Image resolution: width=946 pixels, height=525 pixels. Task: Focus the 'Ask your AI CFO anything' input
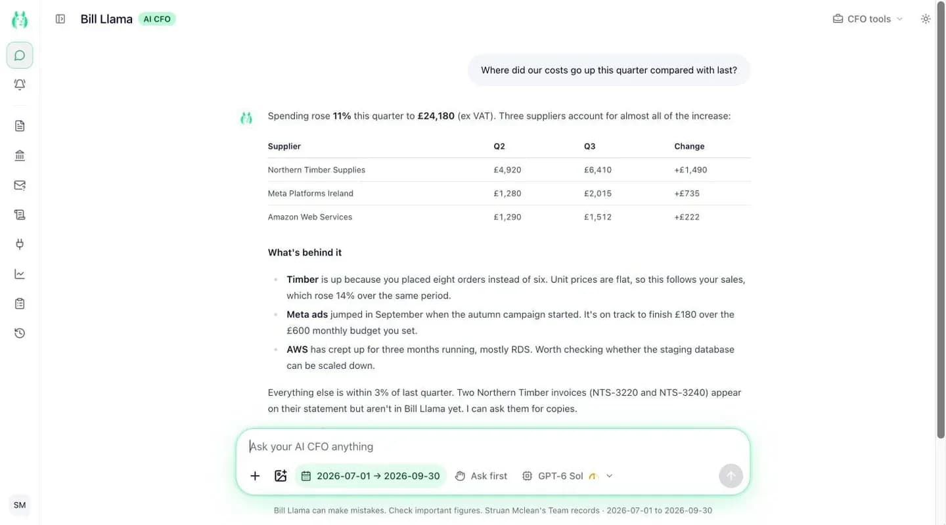coord(493,446)
